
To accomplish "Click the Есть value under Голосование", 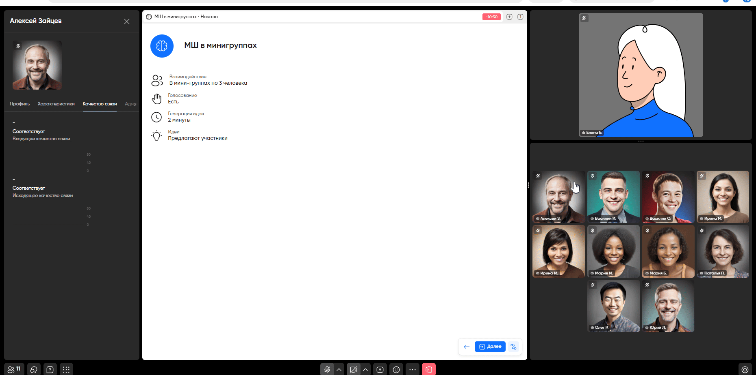I will pyautogui.click(x=173, y=102).
